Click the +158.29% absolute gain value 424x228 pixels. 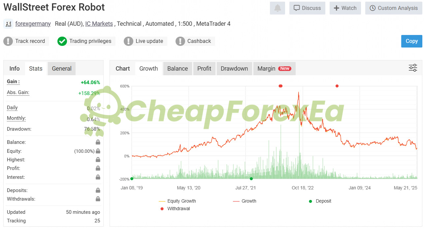tap(89, 93)
